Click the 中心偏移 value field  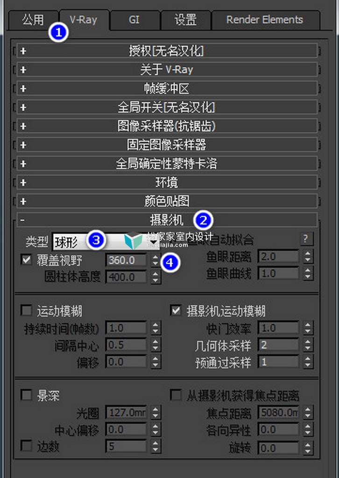pyautogui.click(x=126, y=430)
